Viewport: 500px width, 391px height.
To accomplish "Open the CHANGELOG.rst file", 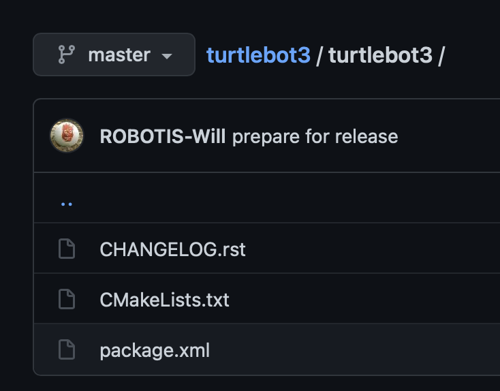I will (172, 249).
